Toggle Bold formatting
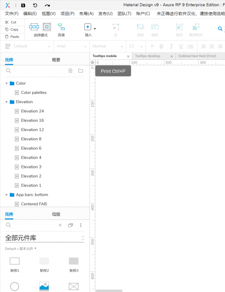This screenshot has width=225, height=292. 161,46
